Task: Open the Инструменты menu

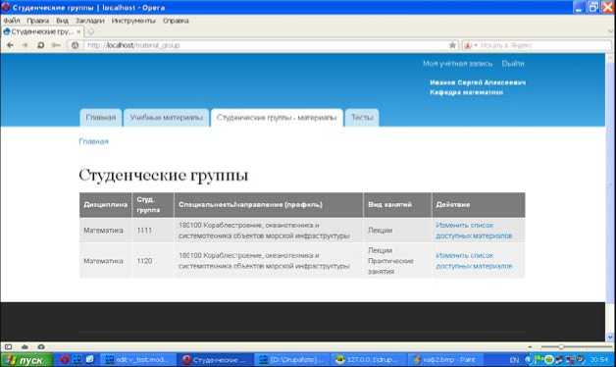Action: pos(133,21)
